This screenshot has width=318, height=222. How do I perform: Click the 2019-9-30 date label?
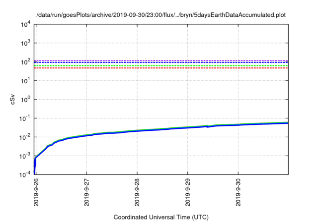[238, 192]
